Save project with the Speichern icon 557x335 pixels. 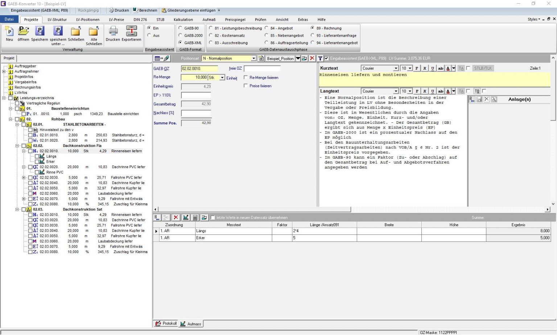[40, 31]
